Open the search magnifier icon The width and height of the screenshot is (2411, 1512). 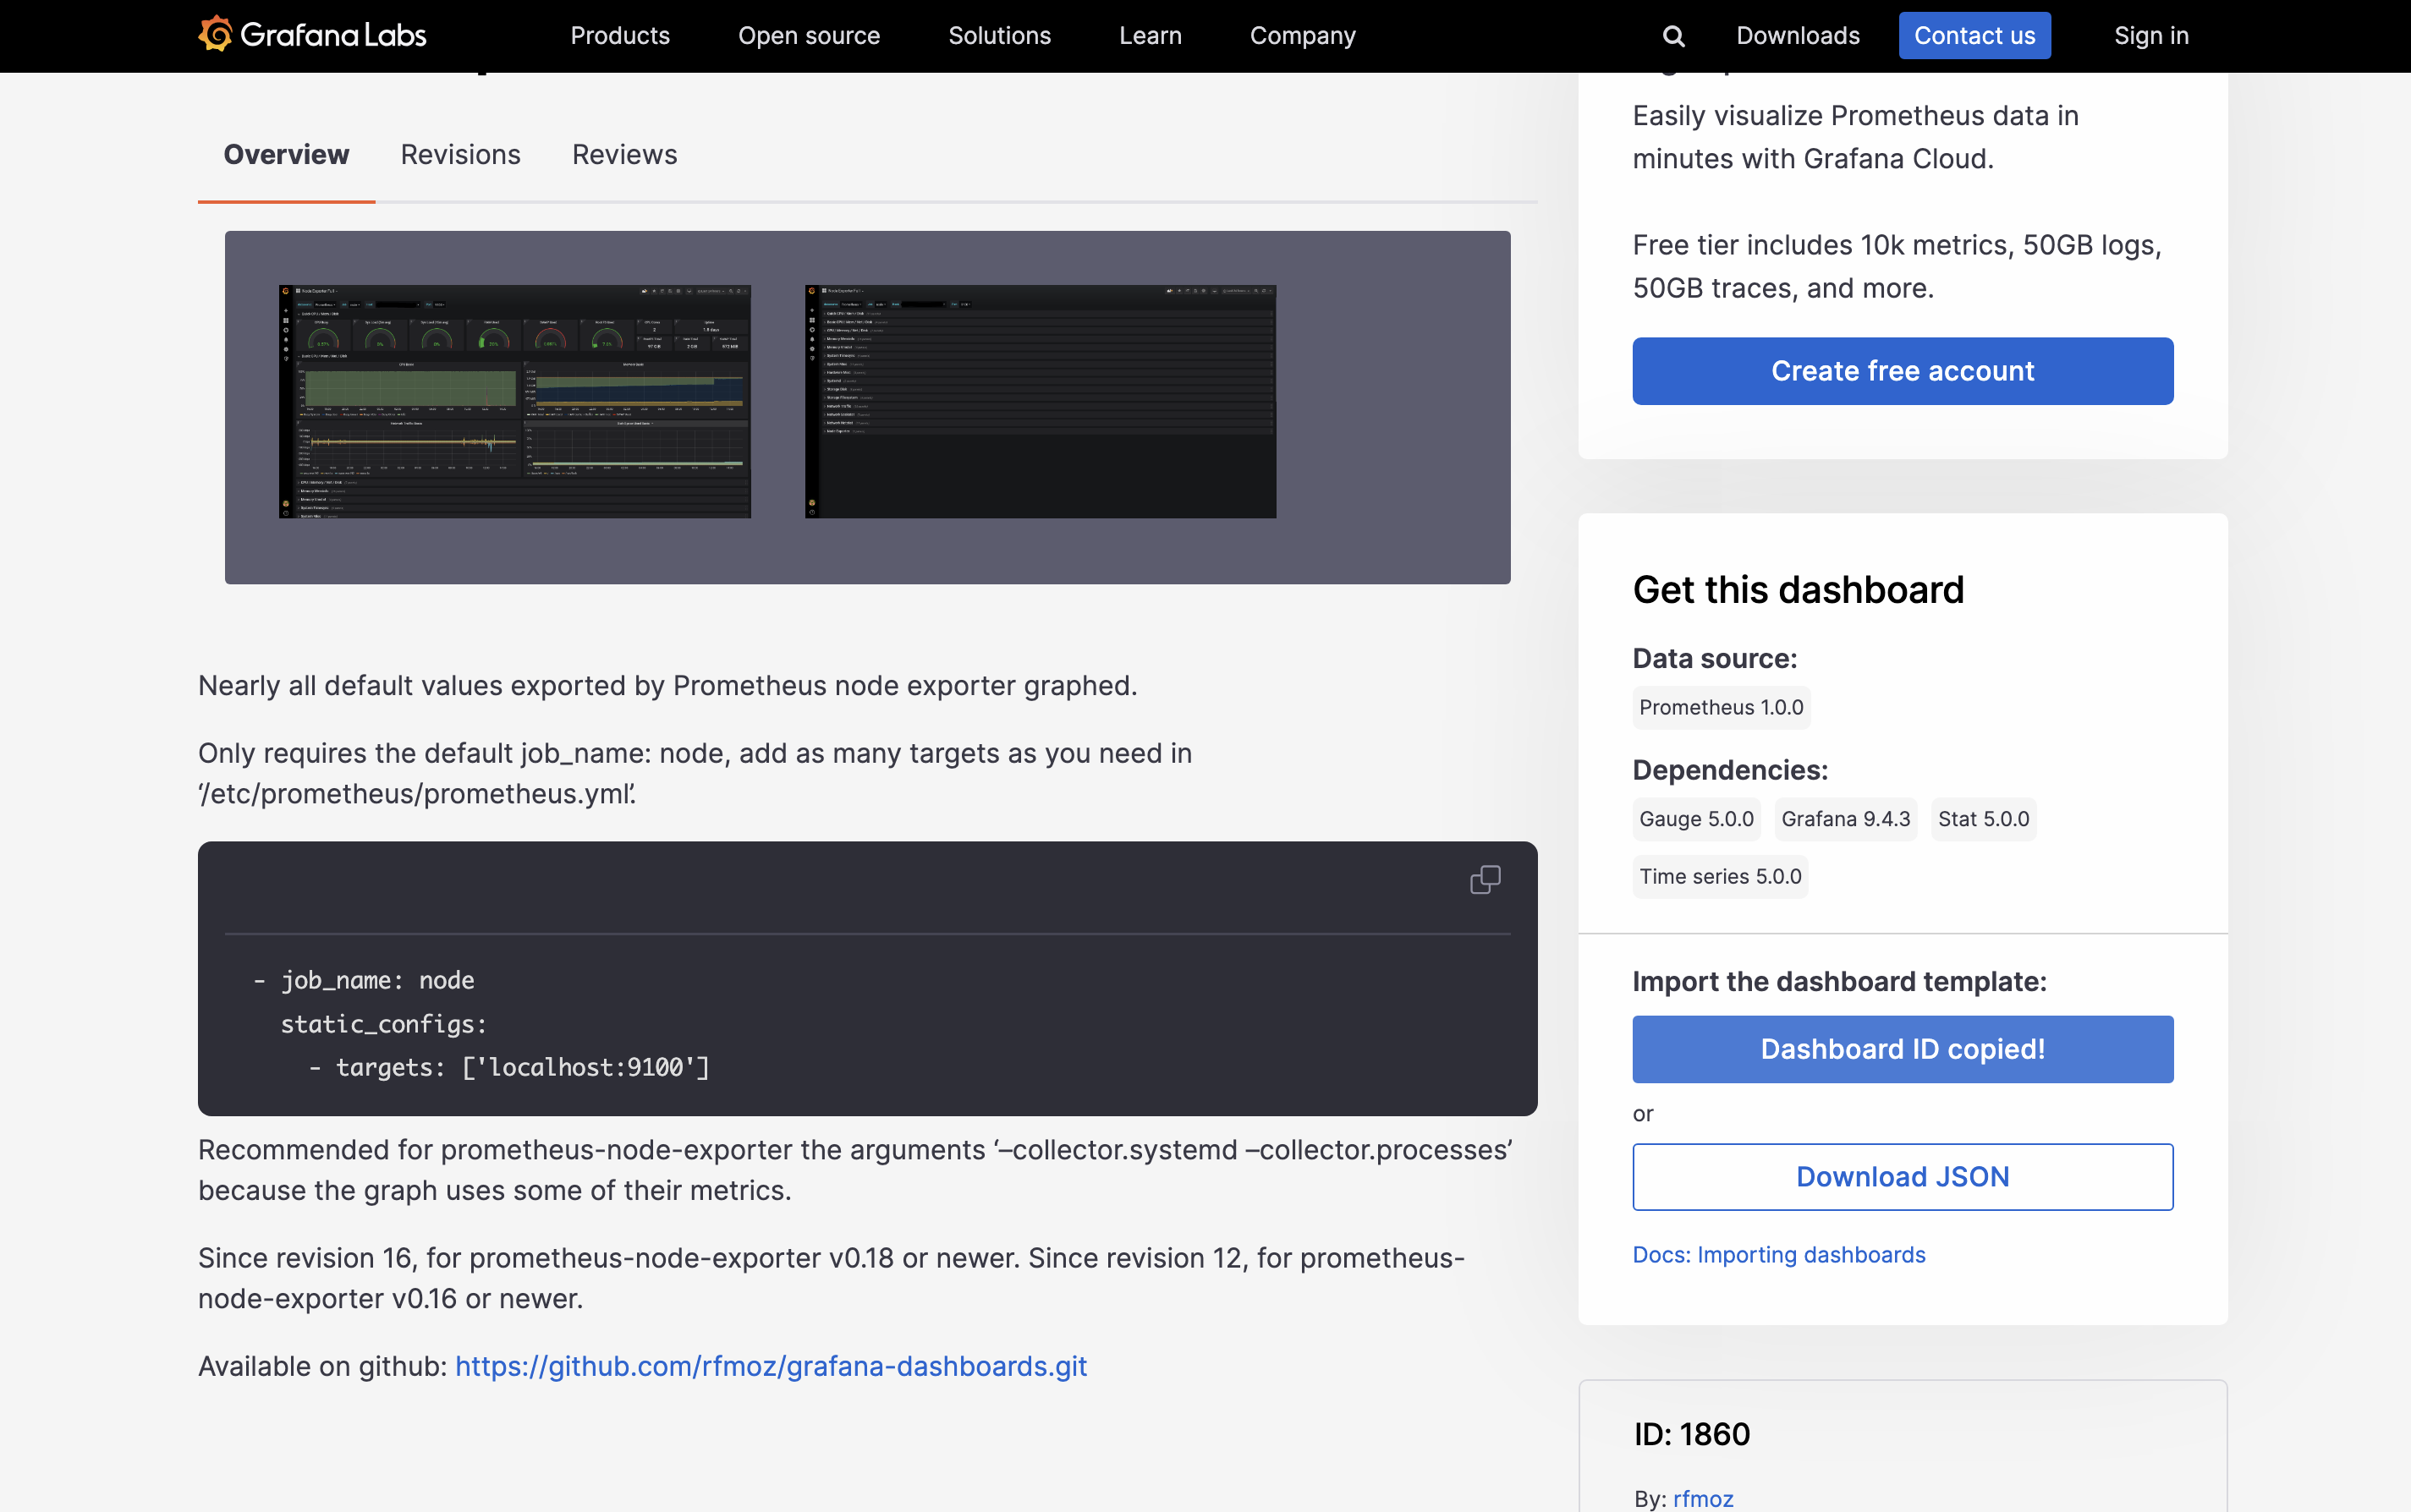click(1672, 36)
